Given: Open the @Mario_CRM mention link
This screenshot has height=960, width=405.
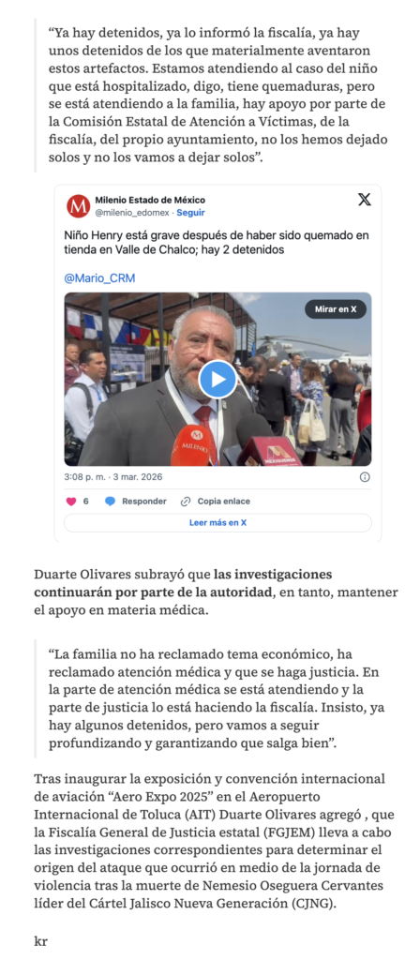Looking at the screenshot, I should point(99,278).
